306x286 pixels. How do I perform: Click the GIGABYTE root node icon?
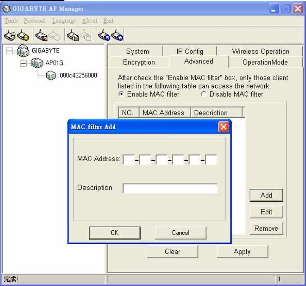pyautogui.click(x=23, y=51)
